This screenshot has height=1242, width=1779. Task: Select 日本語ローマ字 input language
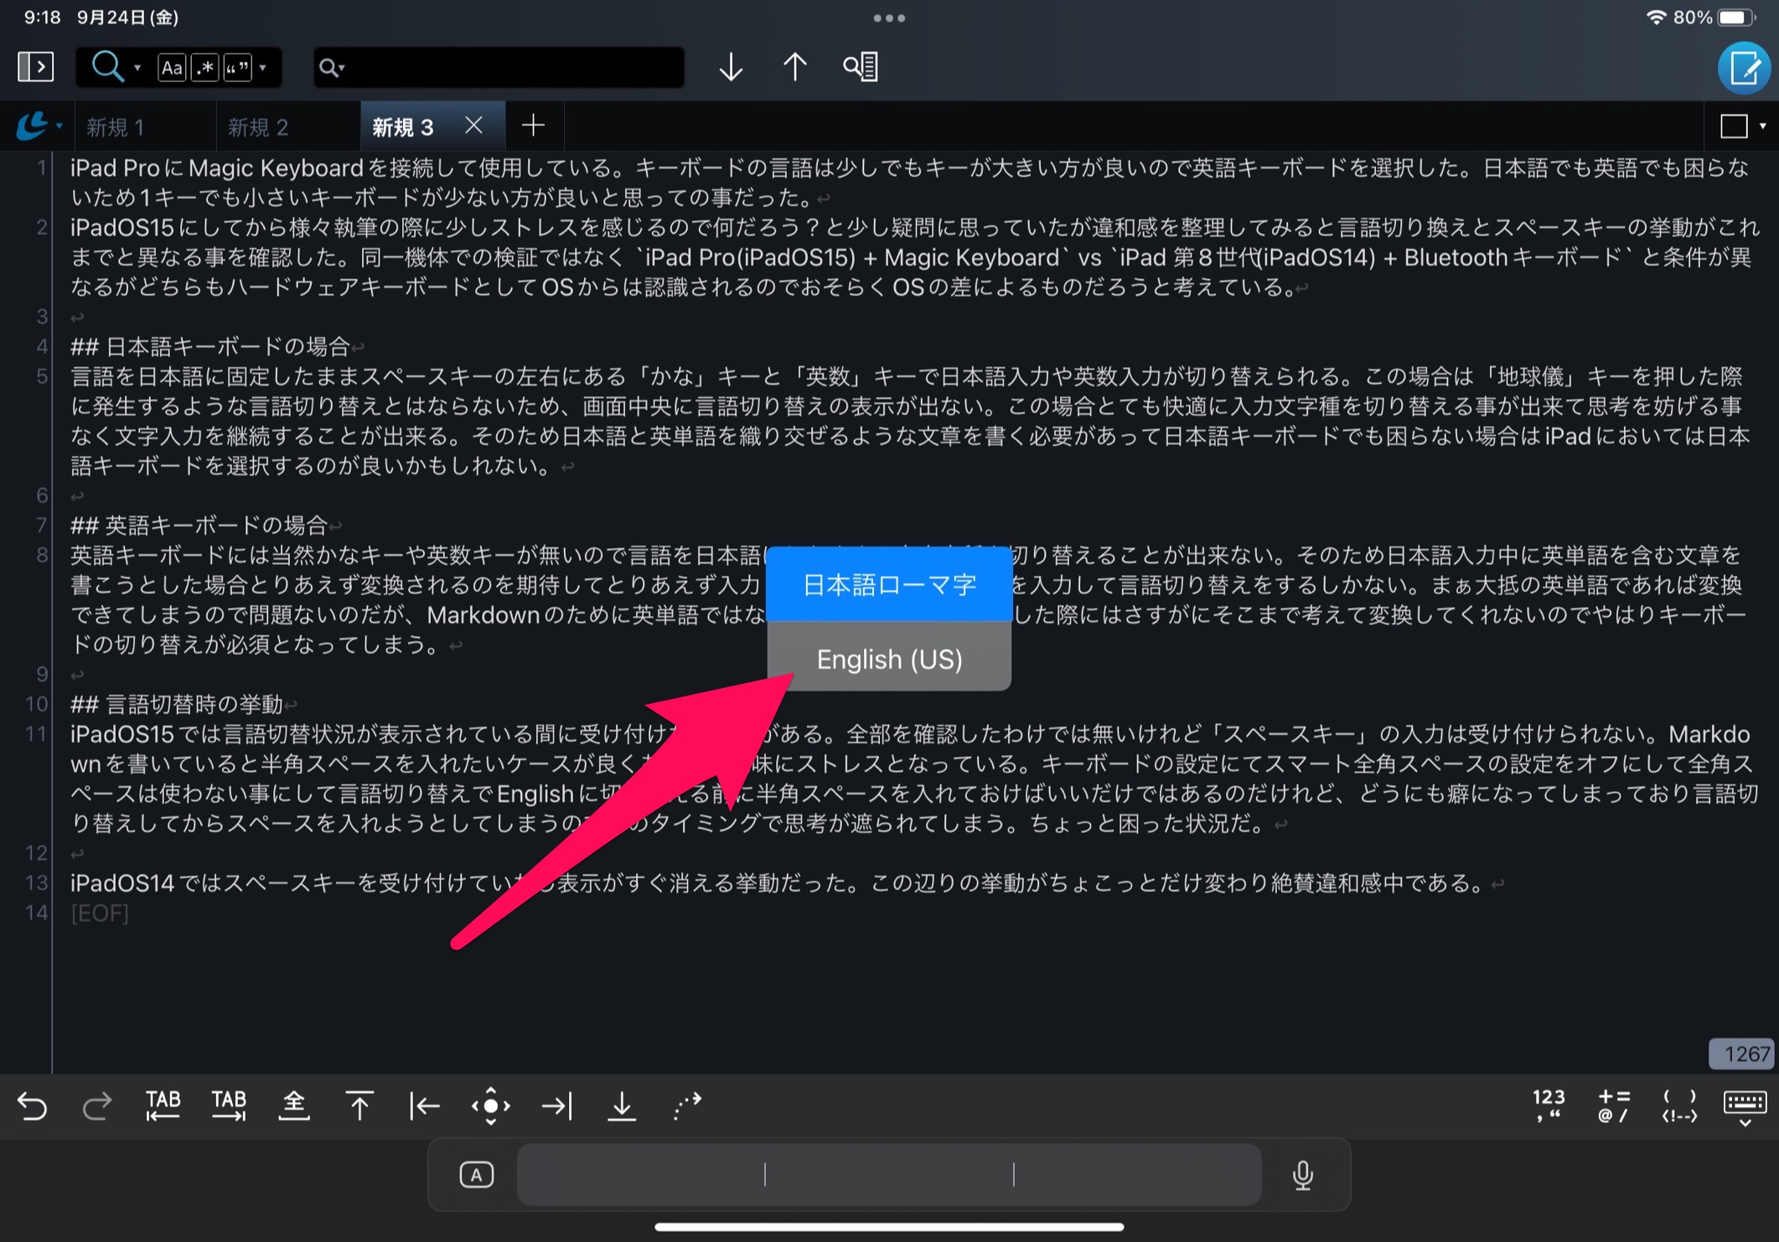(889, 584)
